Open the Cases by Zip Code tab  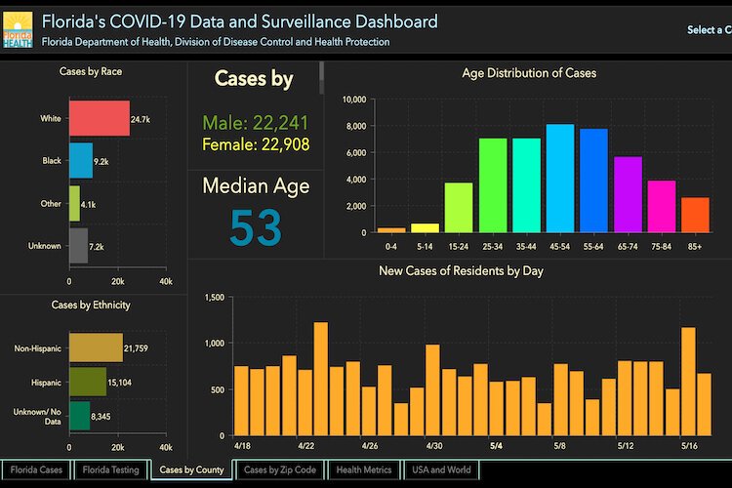tap(278, 469)
